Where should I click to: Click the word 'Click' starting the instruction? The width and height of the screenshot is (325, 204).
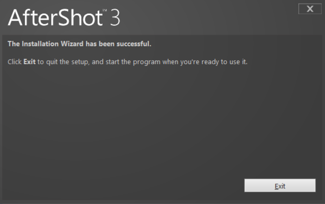14,62
